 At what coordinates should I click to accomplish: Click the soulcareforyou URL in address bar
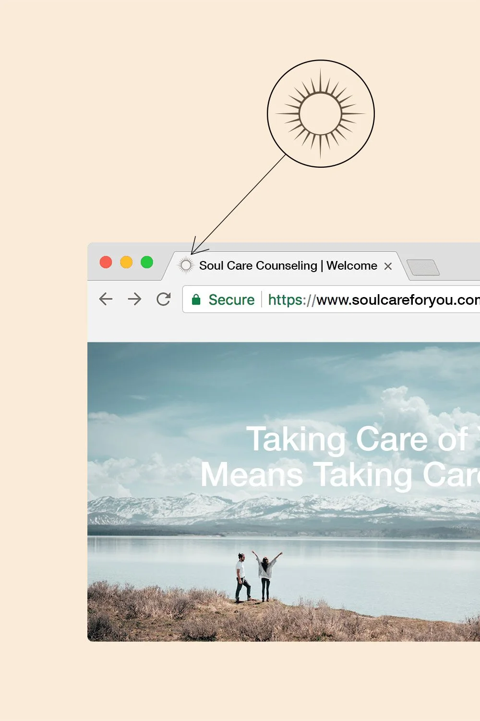pyautogui.click(x=373, y=300)
